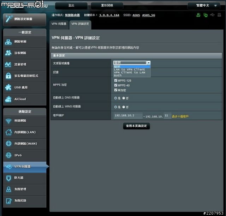The width and height of the screenshot is (226, 216).
Task: Open the 防火牆 shield icon
Action: pos(8,178)
